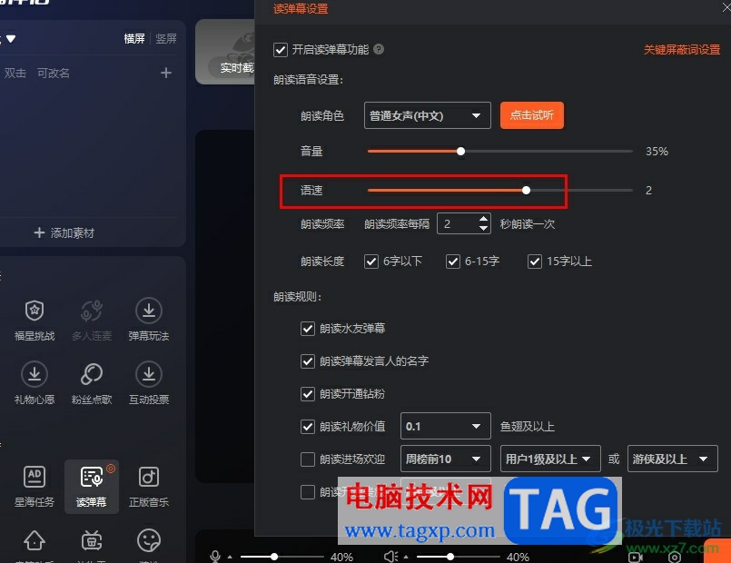Open the 用户1级及以上 dropdown
The height and width of the screenshot is (563, 731).
click(550, 459)
